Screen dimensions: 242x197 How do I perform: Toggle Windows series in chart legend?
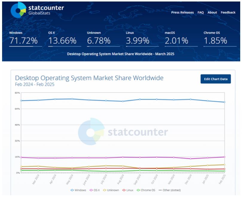78,190
